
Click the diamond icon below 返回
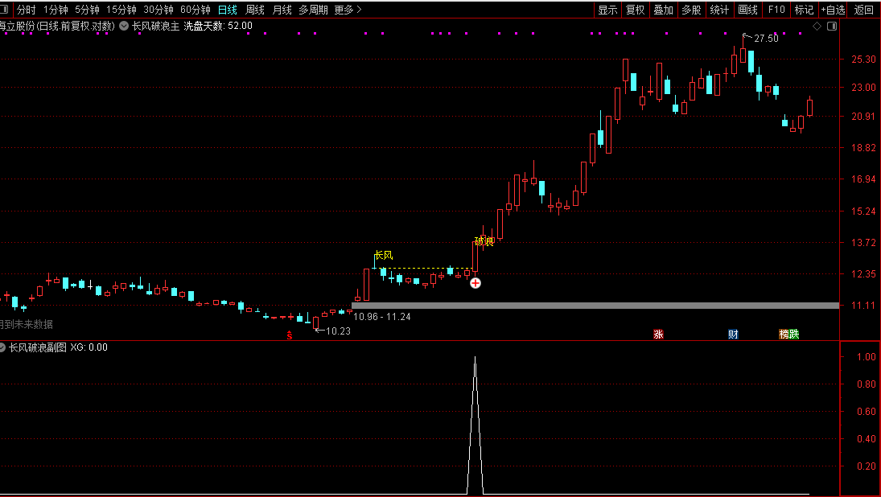817,26
